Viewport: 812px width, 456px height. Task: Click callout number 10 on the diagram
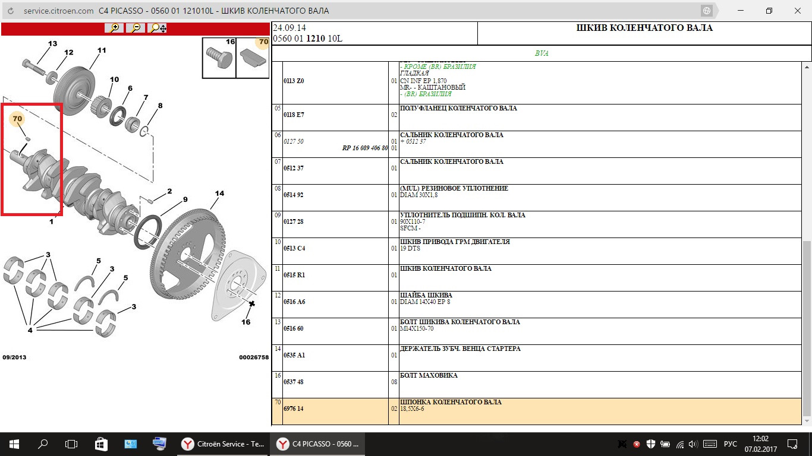[114, 79]
